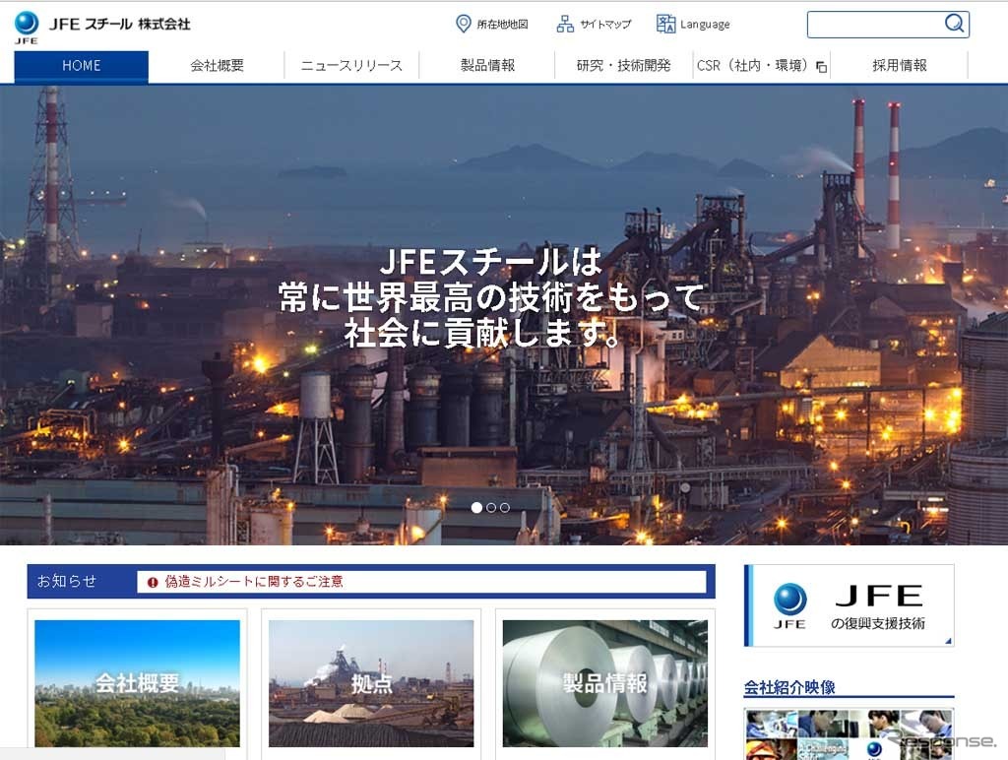This screenshot has width=1008, height=760.
Task: Play the 会社紹介映像 video thumbnail
Action: (x=850, y=733)
